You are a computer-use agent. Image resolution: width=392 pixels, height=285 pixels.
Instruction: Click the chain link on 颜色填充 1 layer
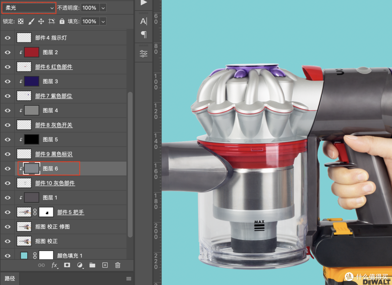[x=35, y=256]
